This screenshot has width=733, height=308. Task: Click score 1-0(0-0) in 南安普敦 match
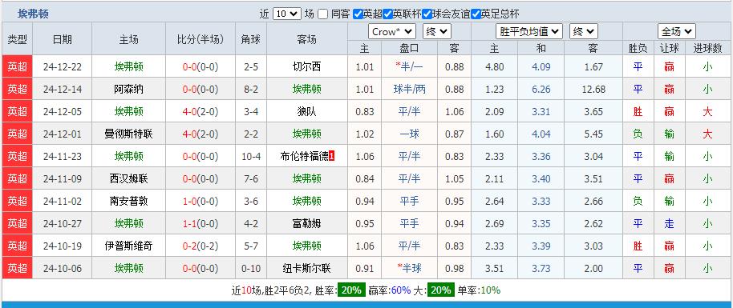pyautogui.click(x=200, y=201)
